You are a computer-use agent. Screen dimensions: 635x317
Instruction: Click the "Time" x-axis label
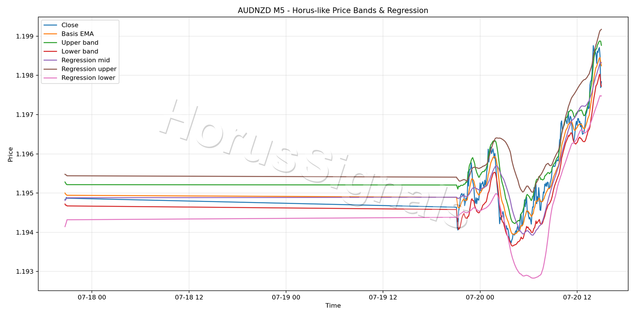(x=333, y=306)
